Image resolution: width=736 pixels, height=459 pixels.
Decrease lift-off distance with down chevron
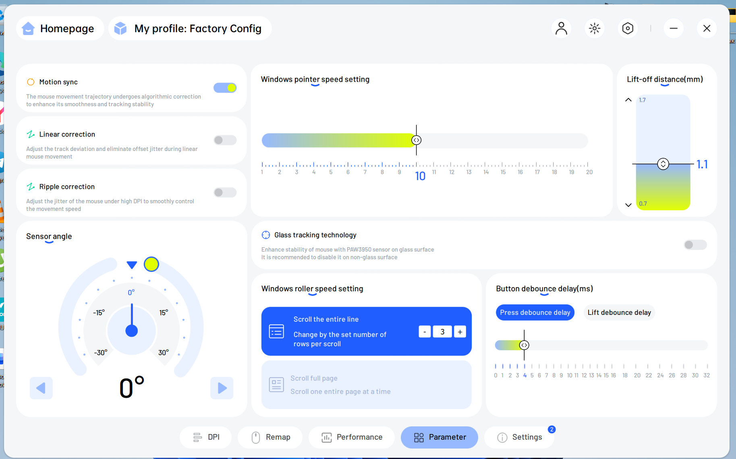click(x=628, y=205)
